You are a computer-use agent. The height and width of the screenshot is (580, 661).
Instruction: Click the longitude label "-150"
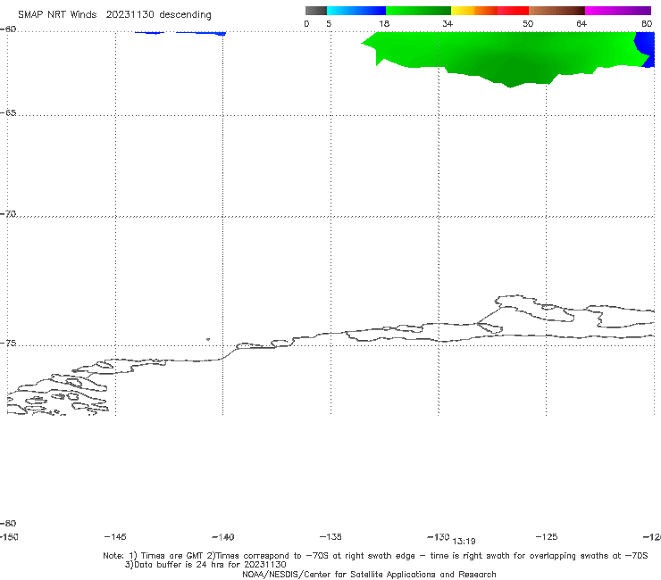point(9,536)
